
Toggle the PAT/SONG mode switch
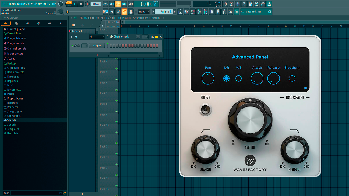[x=69, y=4]
